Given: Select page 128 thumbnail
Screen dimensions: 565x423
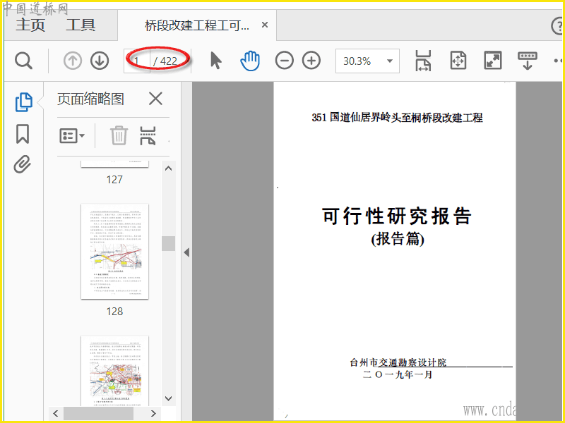Looking at the screenshot, I should pyautogui.click(x=114, y=252).
